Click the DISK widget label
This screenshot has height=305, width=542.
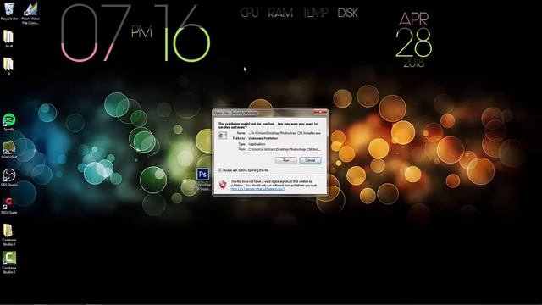(347, 14)
